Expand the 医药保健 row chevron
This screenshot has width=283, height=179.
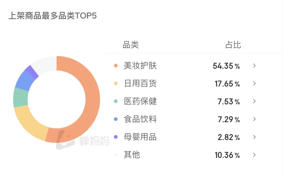coord(254,102)
